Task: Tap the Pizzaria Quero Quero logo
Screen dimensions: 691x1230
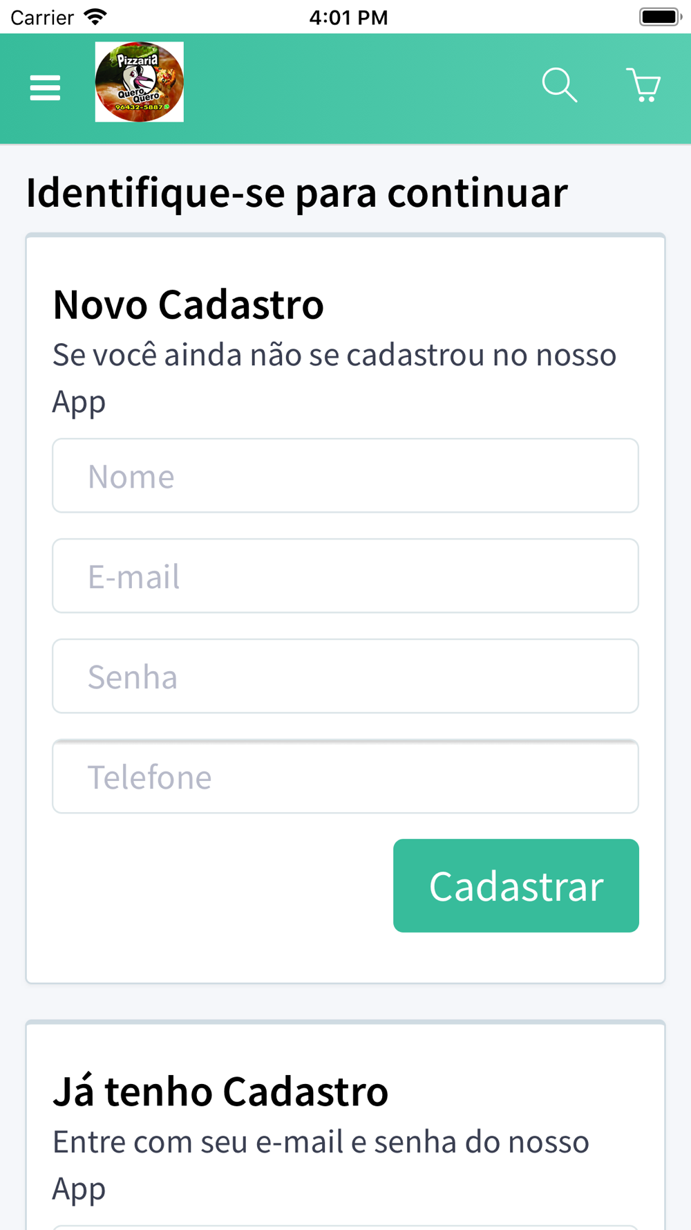Action: (x=140, y=82)
